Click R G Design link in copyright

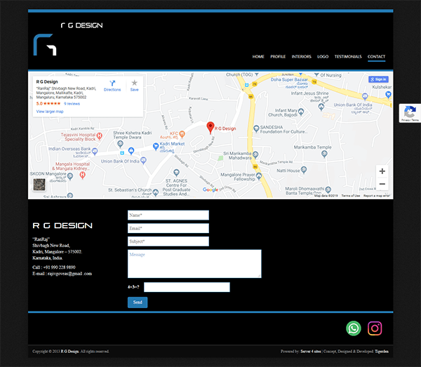[69, 352]
